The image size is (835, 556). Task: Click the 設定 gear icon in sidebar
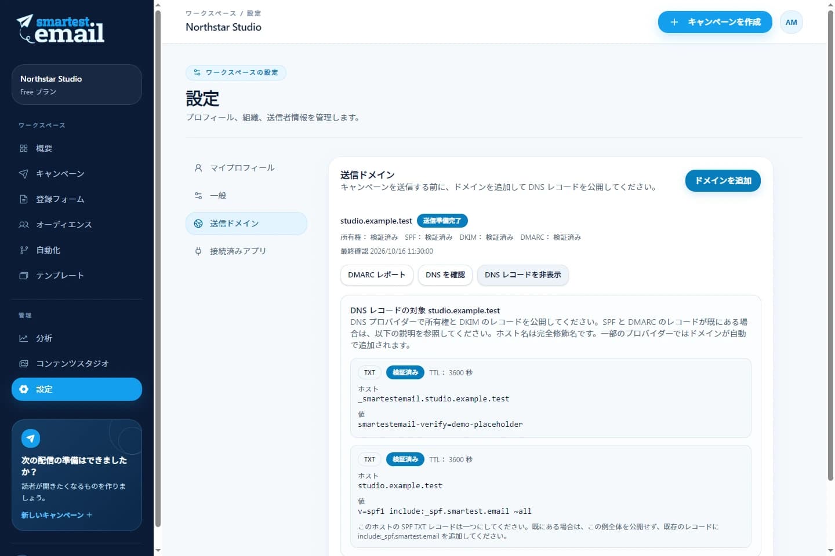click(24, 389)
